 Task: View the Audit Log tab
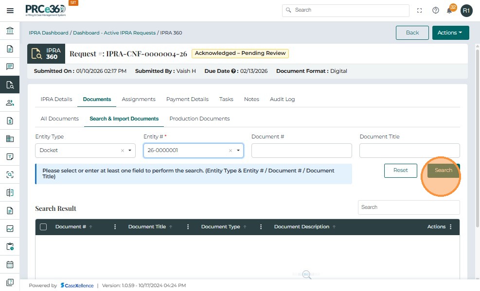(282, 99)
